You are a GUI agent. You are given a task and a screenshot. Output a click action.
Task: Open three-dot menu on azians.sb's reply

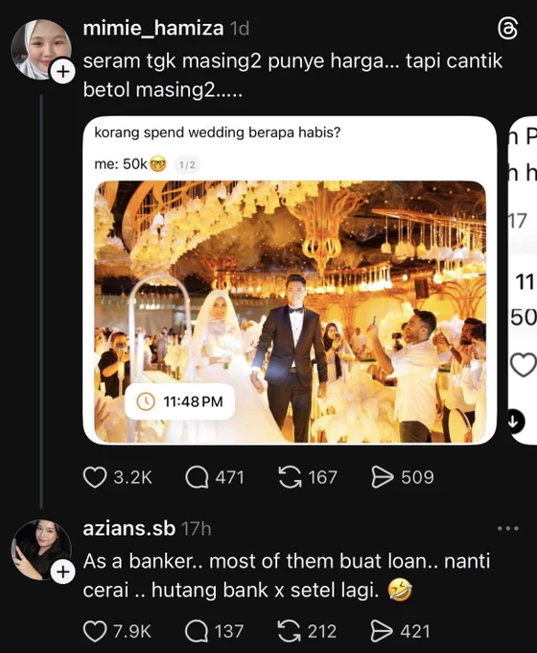coord(508,528)
